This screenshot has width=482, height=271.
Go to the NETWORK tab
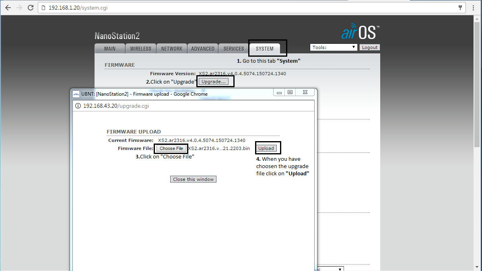click(171, 49)
